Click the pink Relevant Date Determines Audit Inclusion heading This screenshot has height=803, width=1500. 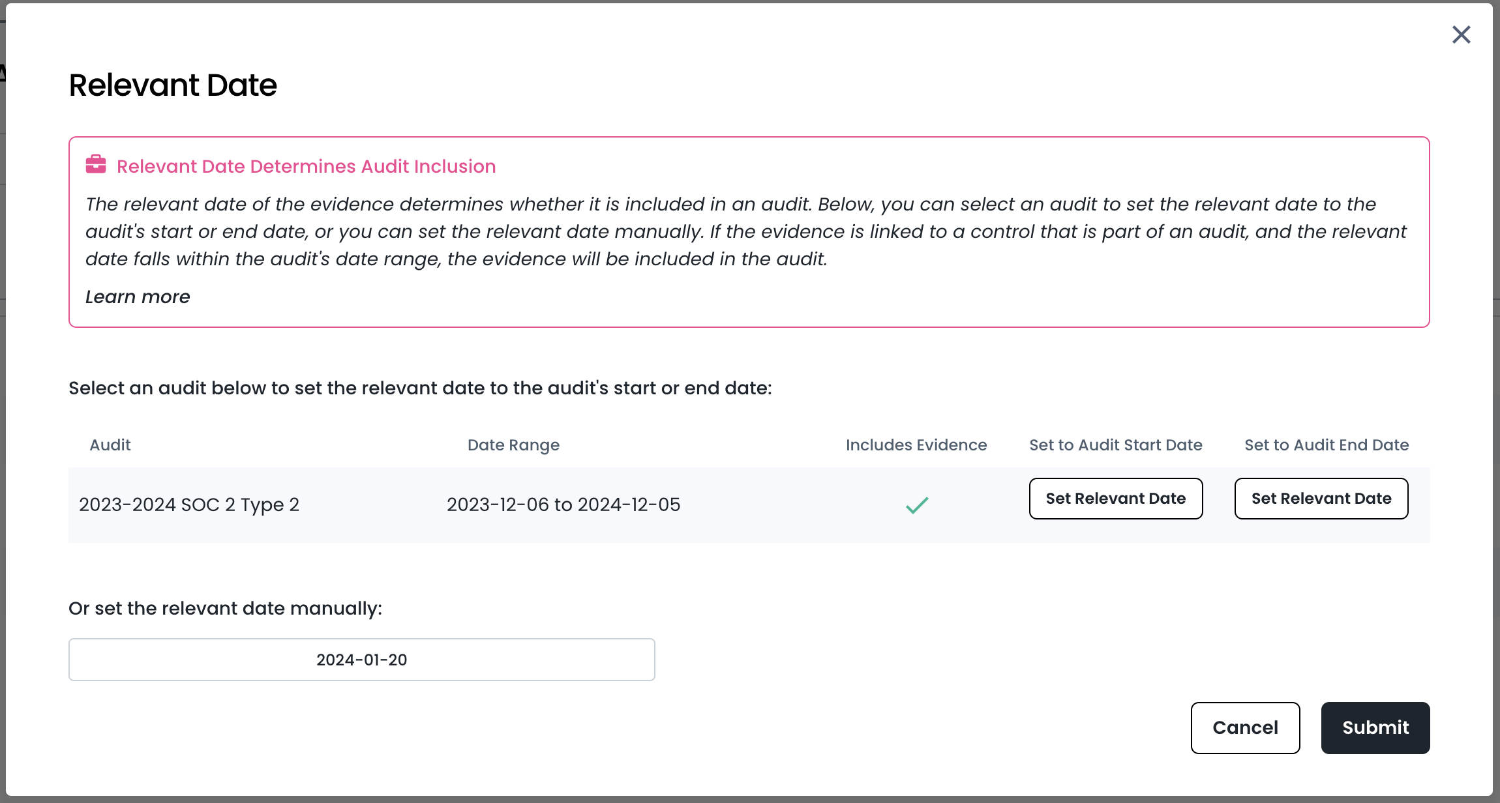tap(306, 167)
